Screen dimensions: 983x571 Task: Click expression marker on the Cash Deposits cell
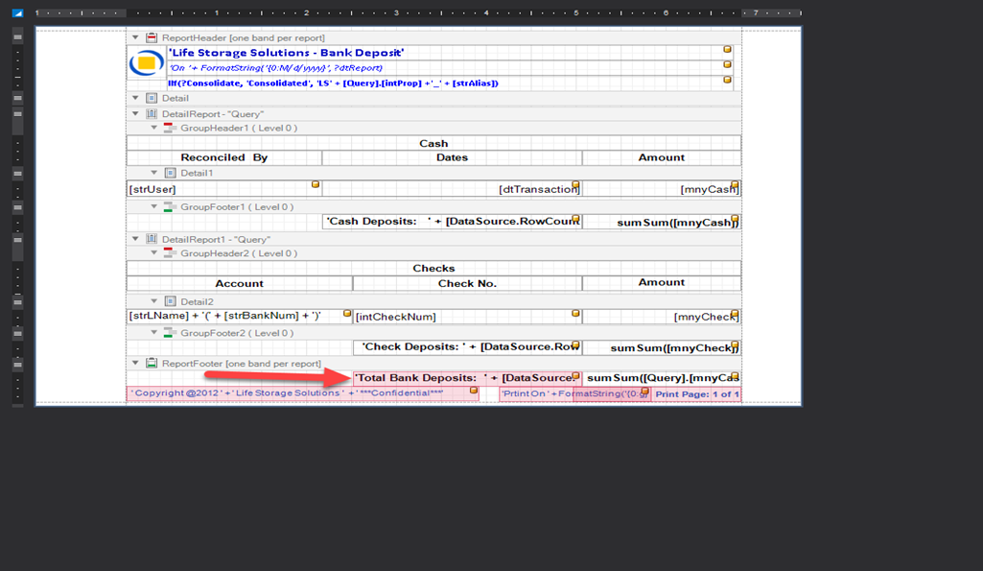(x=575, y=219)
